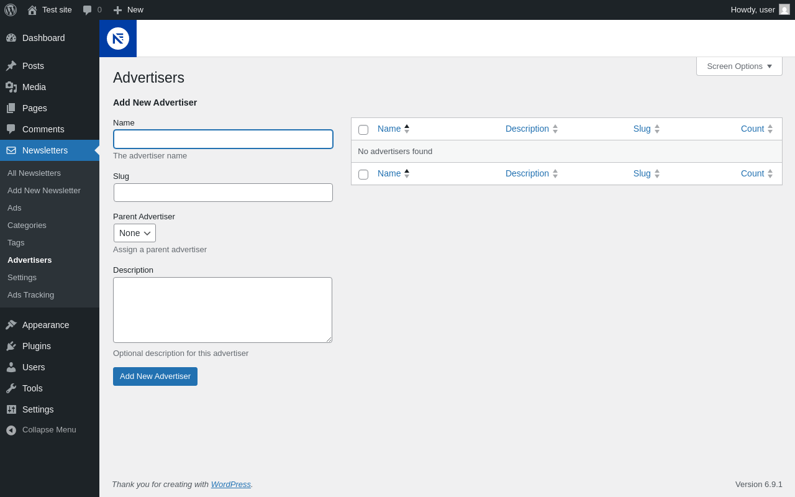
Task: Click the "No advertisers found" row
Action: [x=566, y=152]
